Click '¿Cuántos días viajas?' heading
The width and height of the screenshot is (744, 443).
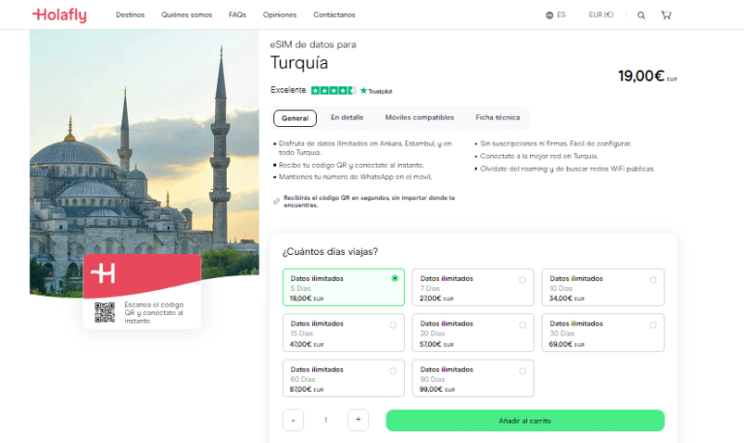pyautogui.click(x=330, y=252)
